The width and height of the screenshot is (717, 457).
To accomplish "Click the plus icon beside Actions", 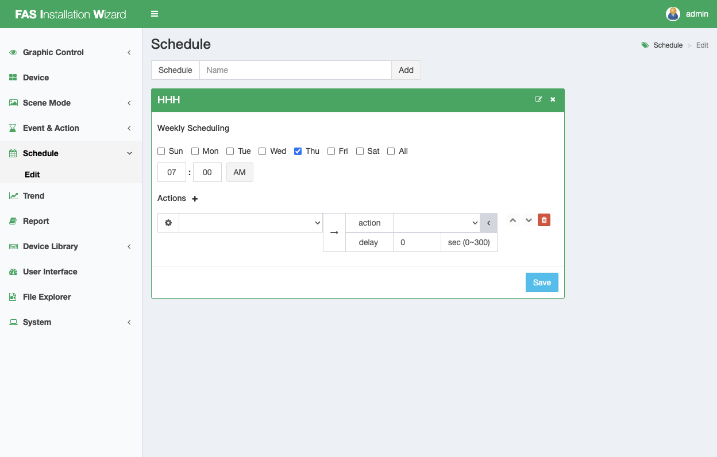I will [x=195, y=199].
